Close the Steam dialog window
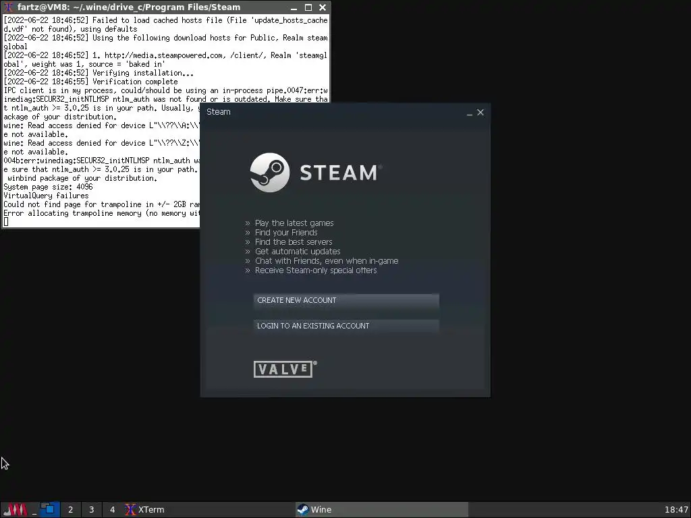 click(x=480, y=113)
